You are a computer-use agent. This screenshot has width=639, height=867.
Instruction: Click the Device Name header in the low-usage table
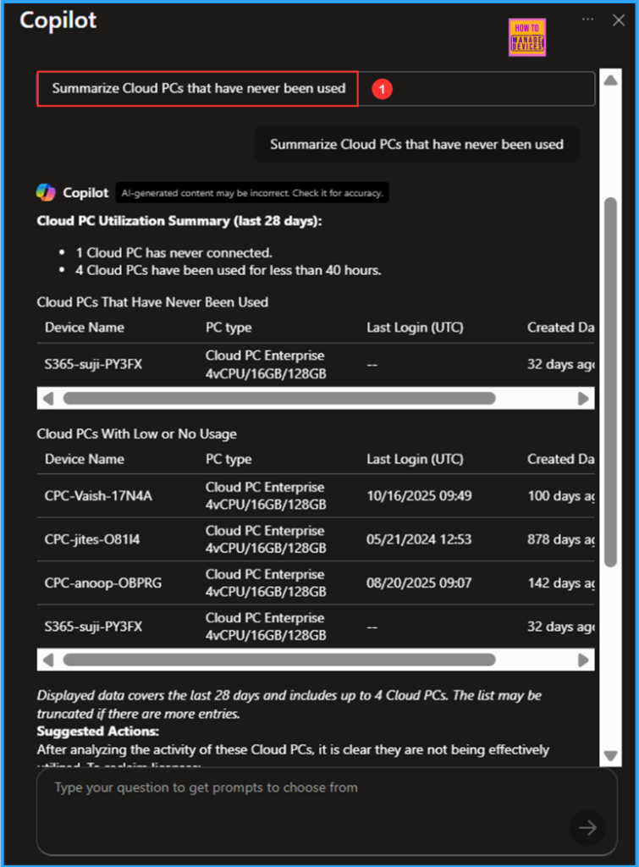(x=85, y=459)
